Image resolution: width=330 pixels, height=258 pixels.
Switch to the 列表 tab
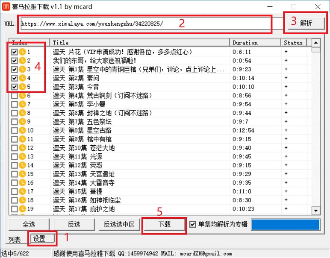[15, 240]
